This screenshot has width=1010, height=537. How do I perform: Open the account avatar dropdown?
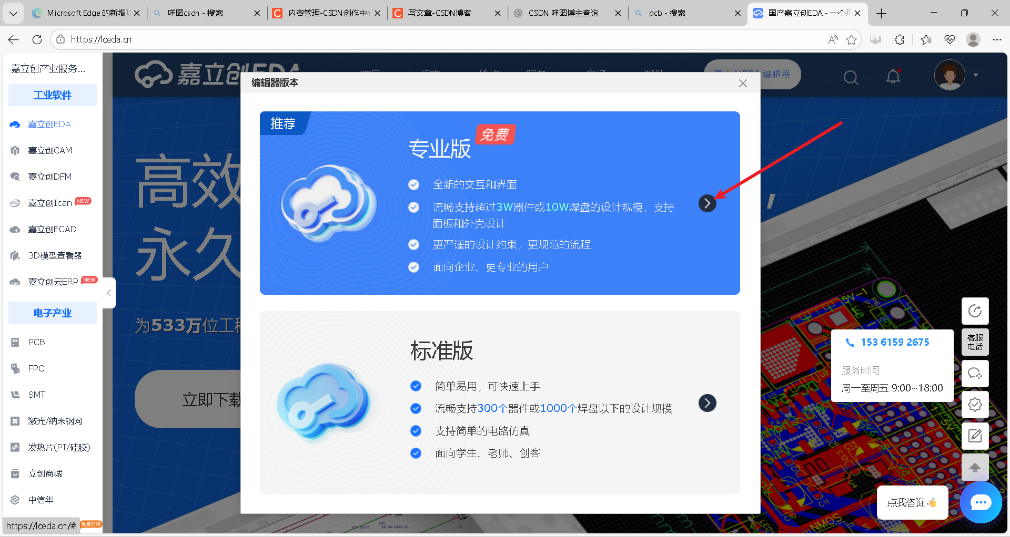coord(950,75)
